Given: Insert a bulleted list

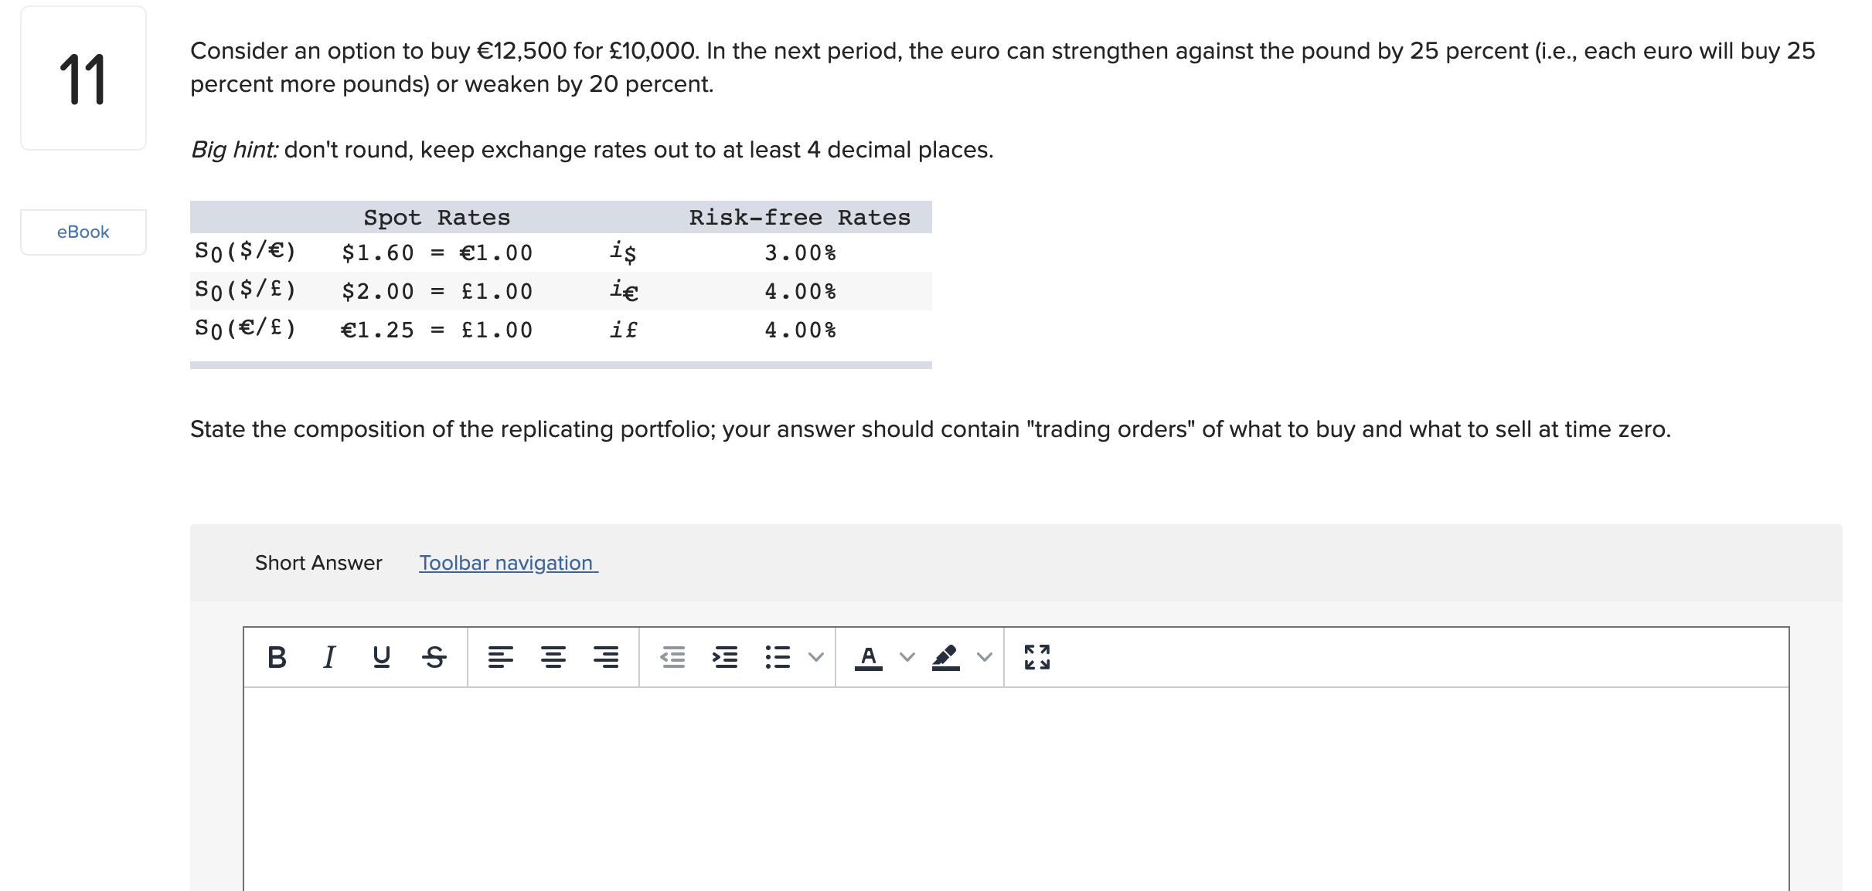Looking at the screenshot, I should pyautogui.click(x=778, y=657).
